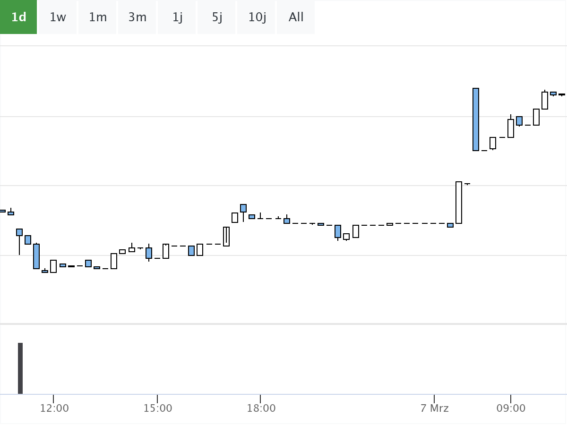Switch to the 1w range tab
This screenshot has height=425, width=567.
pos(58,17)
